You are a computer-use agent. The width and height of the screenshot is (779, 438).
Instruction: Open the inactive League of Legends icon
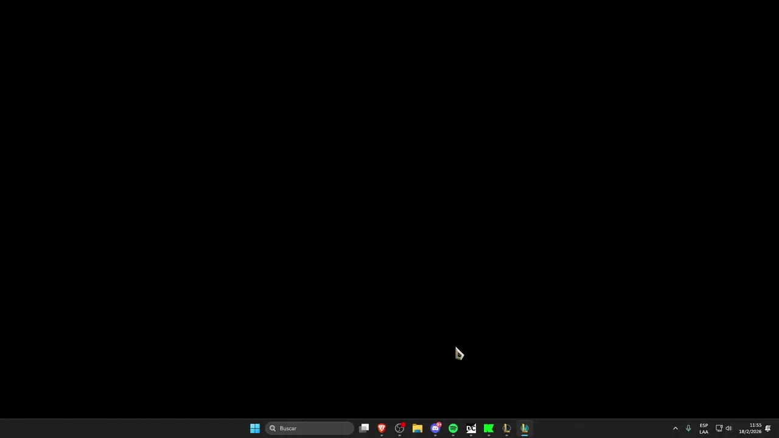tap(506, 428)
